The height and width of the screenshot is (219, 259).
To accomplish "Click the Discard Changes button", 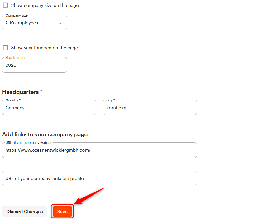I will click(x=25, y=212).
